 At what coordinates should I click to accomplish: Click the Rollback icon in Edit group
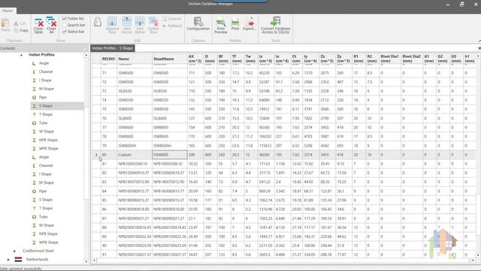pos(165,26)
